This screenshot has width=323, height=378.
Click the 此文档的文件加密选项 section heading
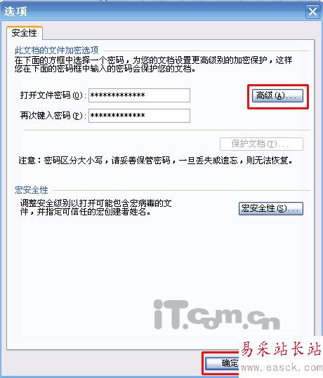(x=56, y=50)
